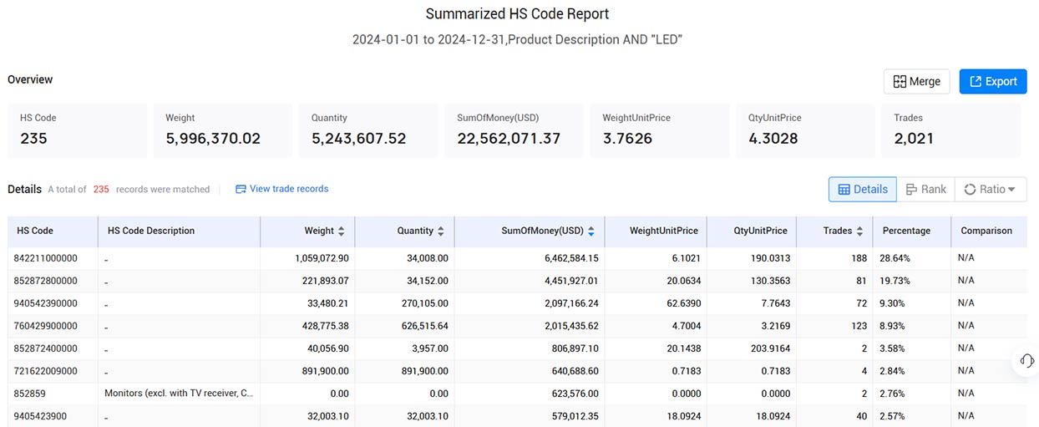Open the customer support headset icon

[1027, 360]
